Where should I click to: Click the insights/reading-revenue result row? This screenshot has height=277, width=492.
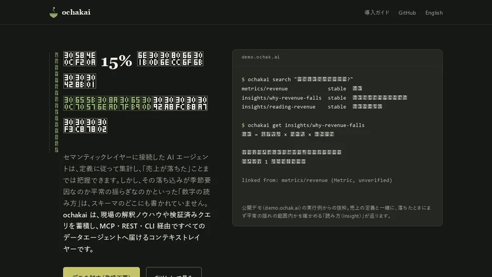point(312,107)
